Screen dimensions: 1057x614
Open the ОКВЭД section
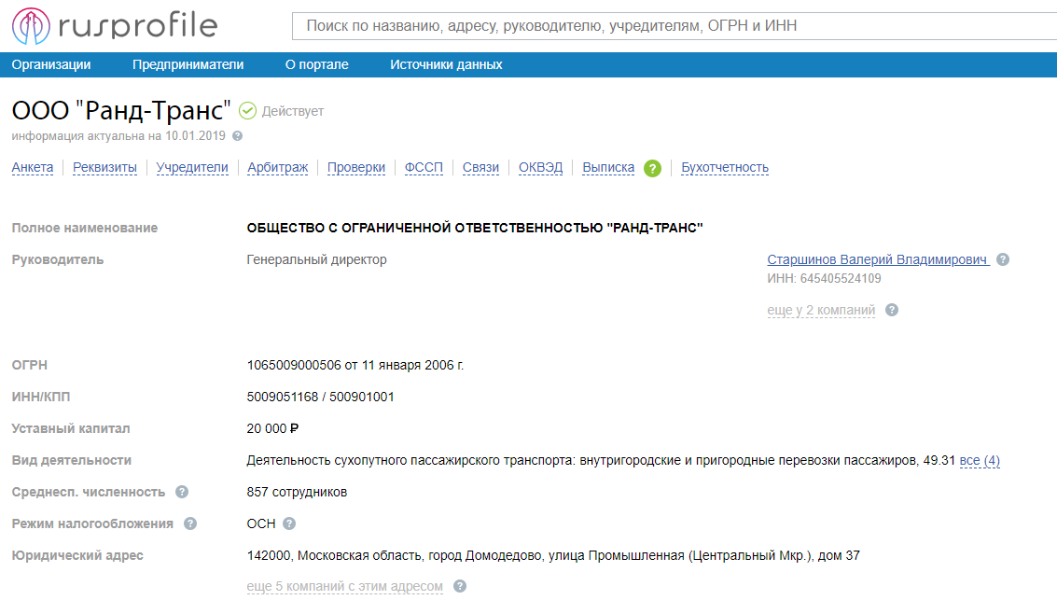tap(541, 167)
